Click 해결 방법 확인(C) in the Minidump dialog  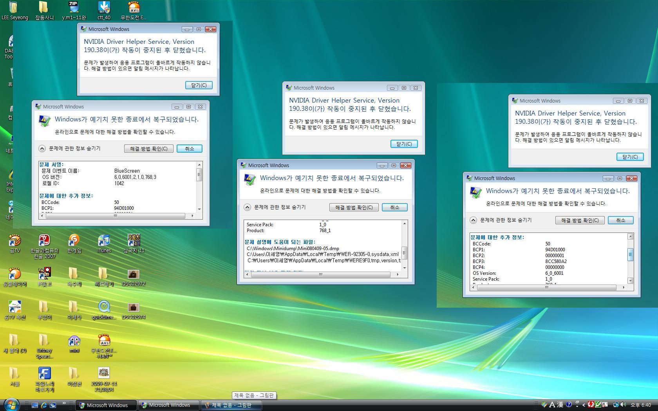[x=354, y=207]
